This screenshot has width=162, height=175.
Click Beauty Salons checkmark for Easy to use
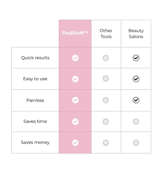pyautogui.click(x=136, y=79)
